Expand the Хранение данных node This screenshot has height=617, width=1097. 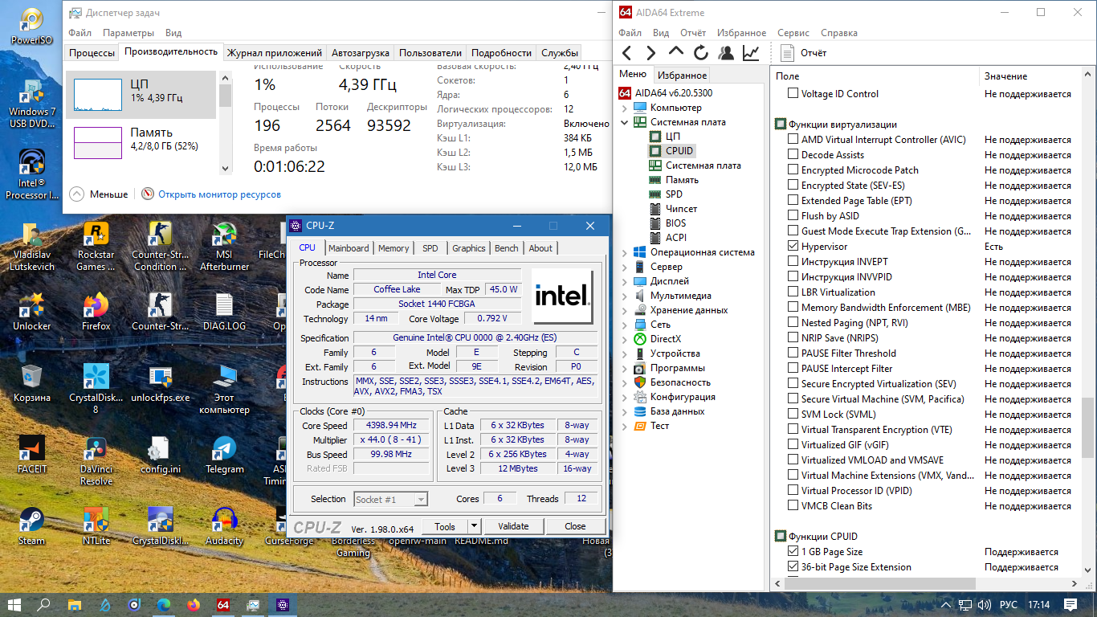(625, 310)
